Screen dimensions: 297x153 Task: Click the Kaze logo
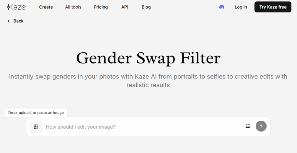[17, 7]
